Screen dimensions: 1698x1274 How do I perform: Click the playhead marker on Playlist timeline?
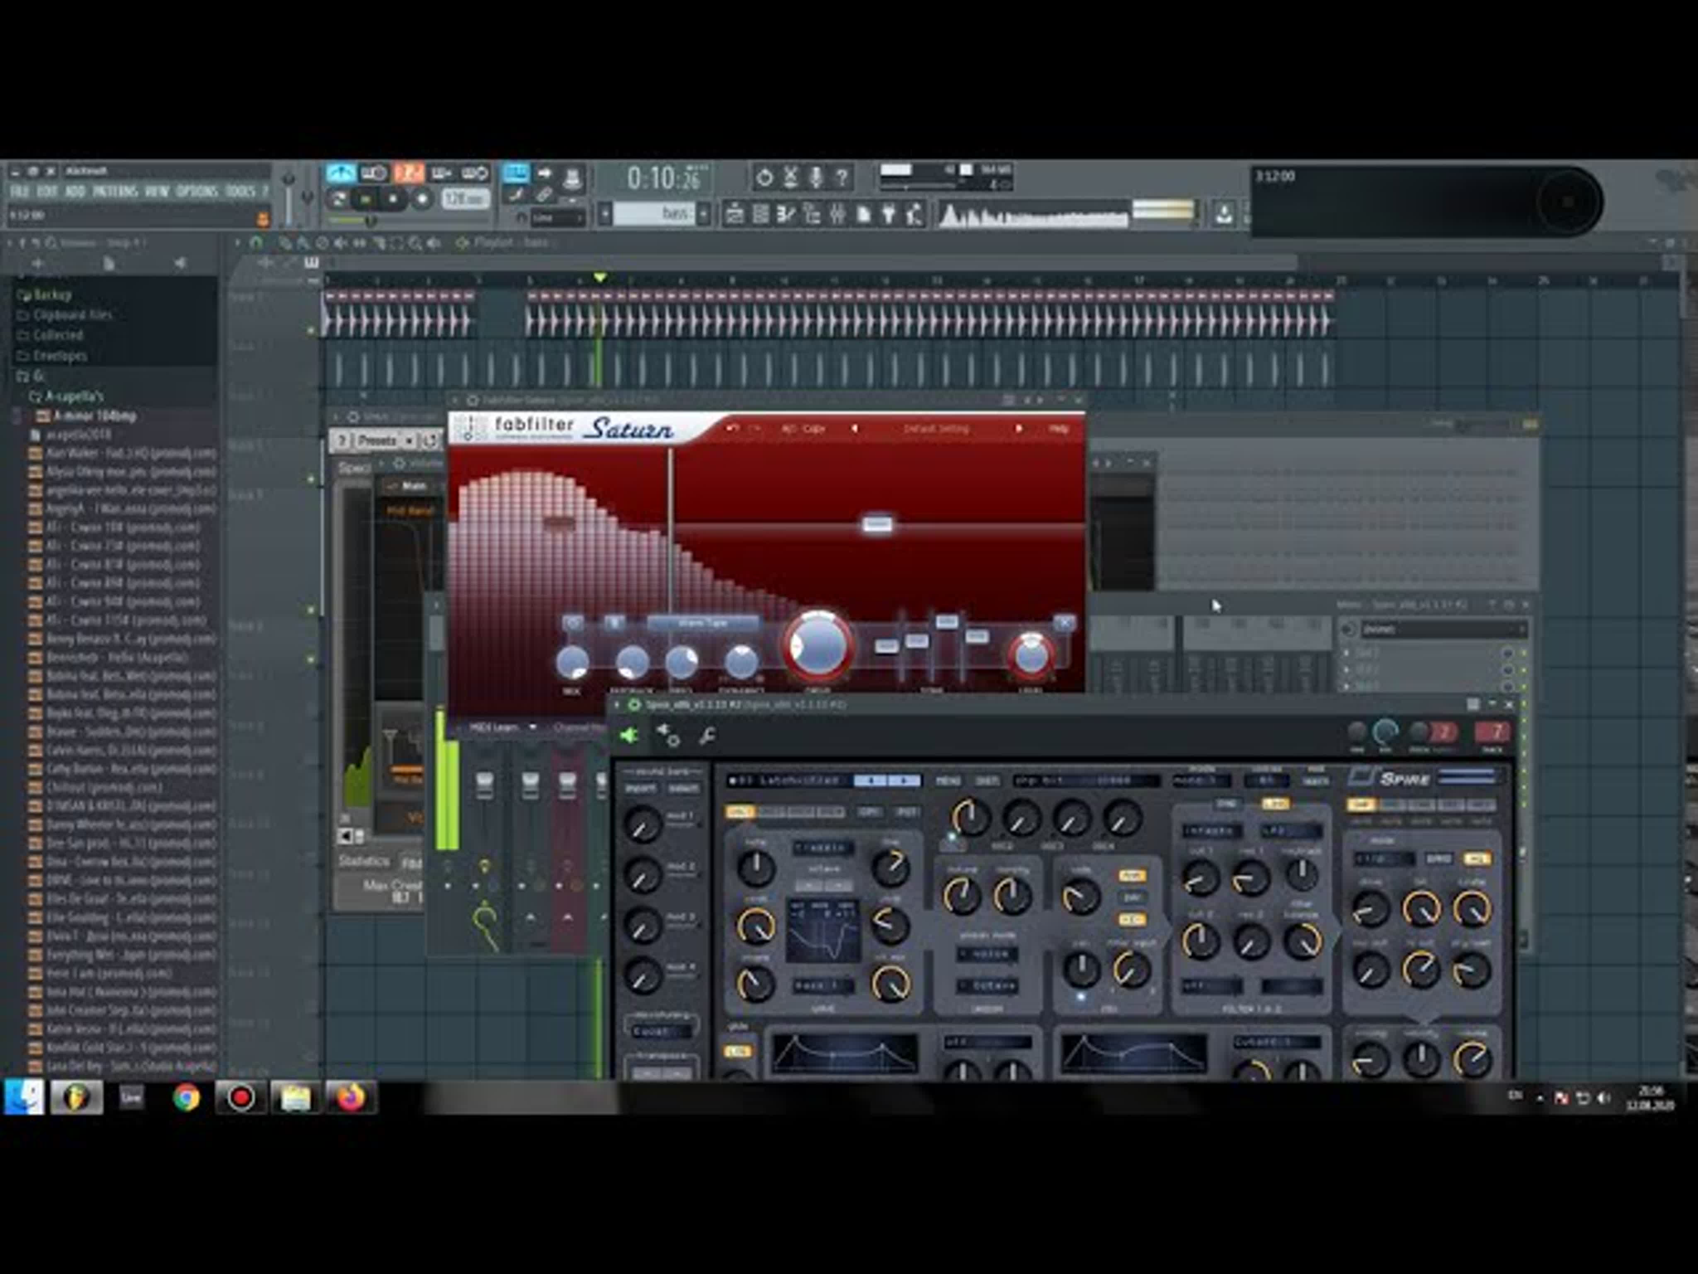(599, 277)
